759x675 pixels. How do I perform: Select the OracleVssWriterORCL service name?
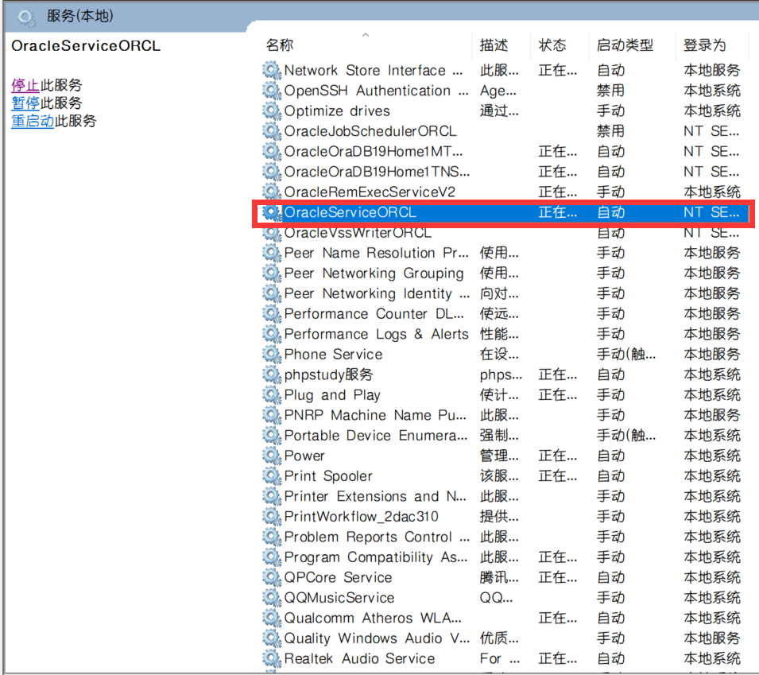point(358,232)
